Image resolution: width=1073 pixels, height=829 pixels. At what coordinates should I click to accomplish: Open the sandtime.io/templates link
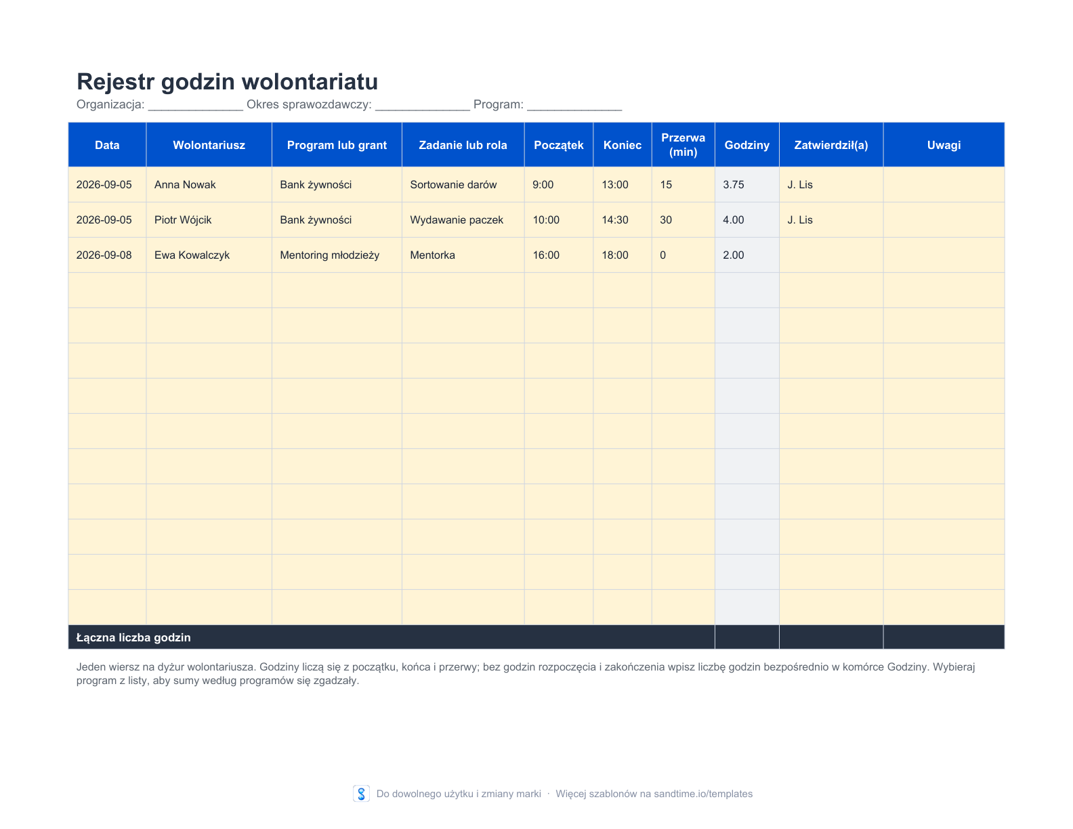coord(703,794)
